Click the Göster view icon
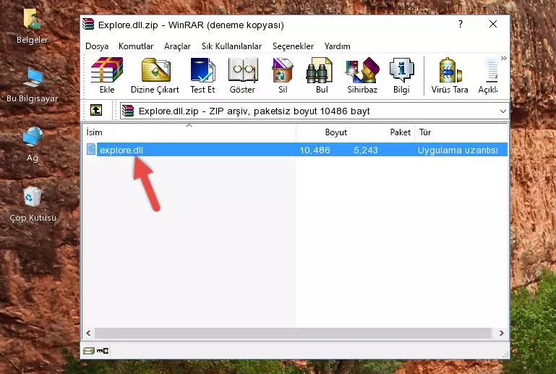Image resolution: width=556 pixels, height=374 pixels. click(242, 75)
